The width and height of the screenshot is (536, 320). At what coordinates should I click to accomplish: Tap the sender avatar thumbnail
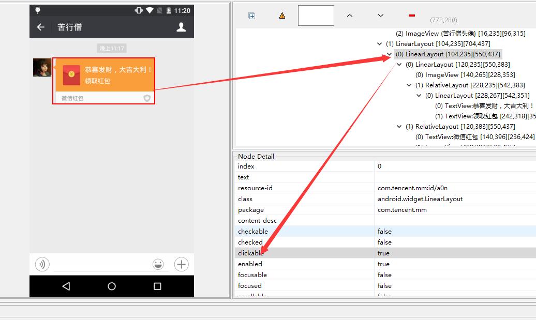point(42,67)
